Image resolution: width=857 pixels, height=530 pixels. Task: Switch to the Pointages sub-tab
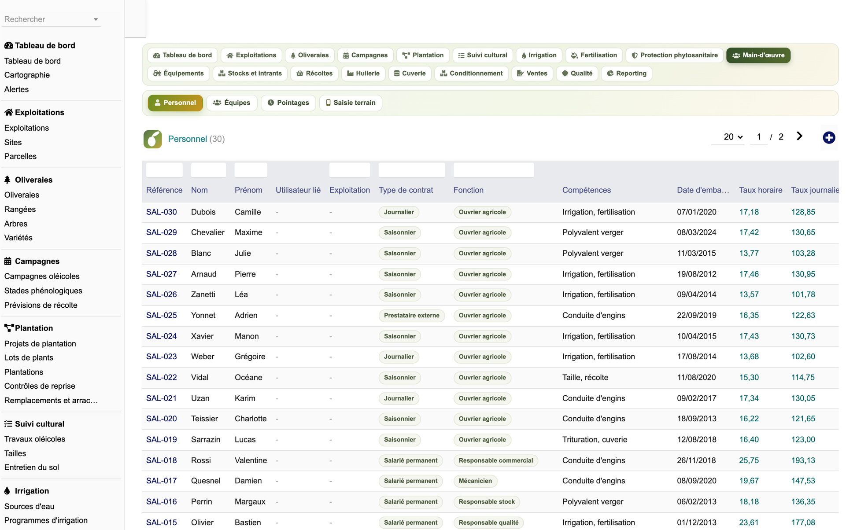[288, 103]
